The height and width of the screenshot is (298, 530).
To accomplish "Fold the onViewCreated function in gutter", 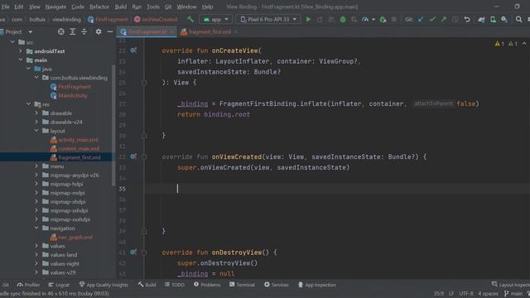I will click(x=144, y=156).
